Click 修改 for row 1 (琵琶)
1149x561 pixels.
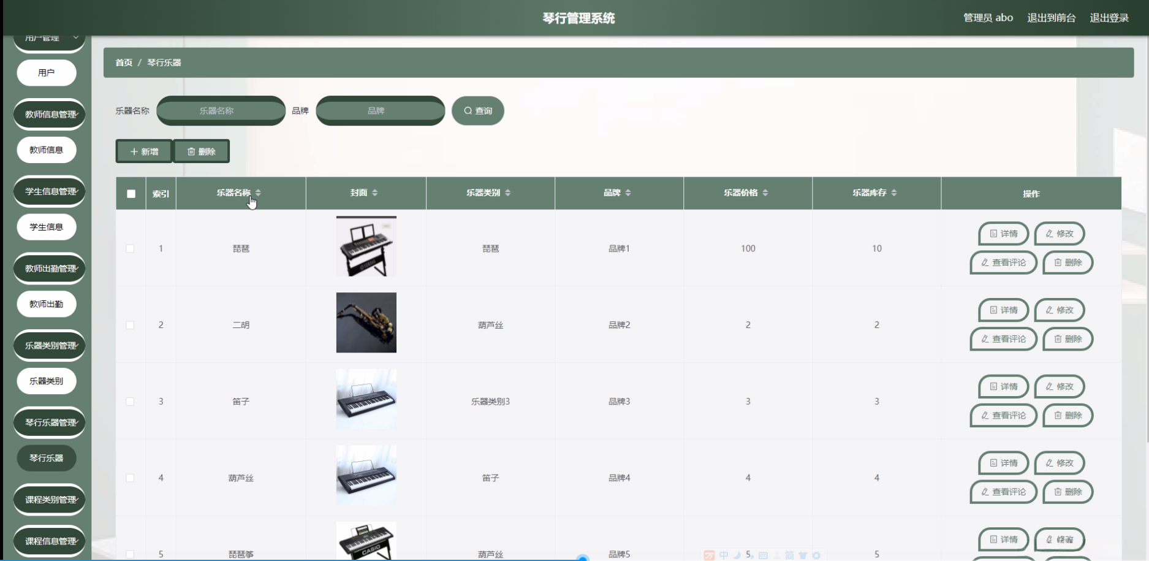coord(1060,234)
